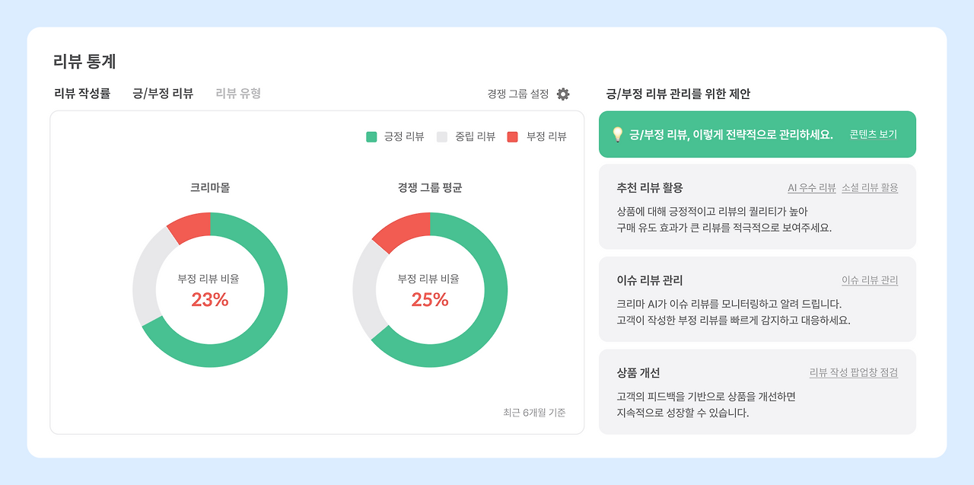Open the 리뷰 작성 팝업창 점검 link
Screen dimensions: 974x485
click(x=853, y=373)
